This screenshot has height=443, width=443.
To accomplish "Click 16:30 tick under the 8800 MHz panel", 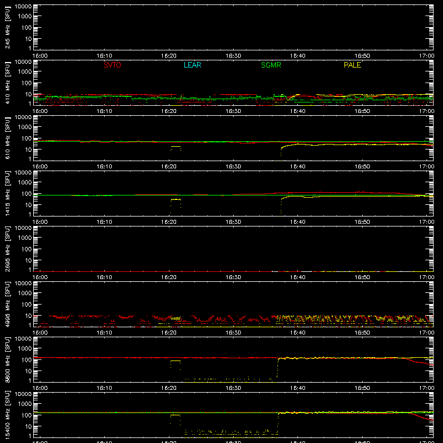I will 233,388.
